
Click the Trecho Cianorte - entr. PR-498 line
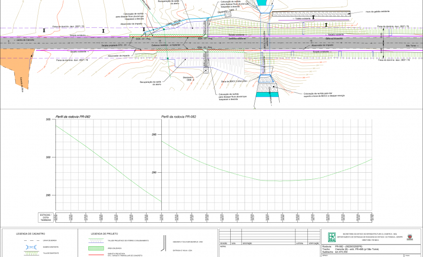pos(350,249)
